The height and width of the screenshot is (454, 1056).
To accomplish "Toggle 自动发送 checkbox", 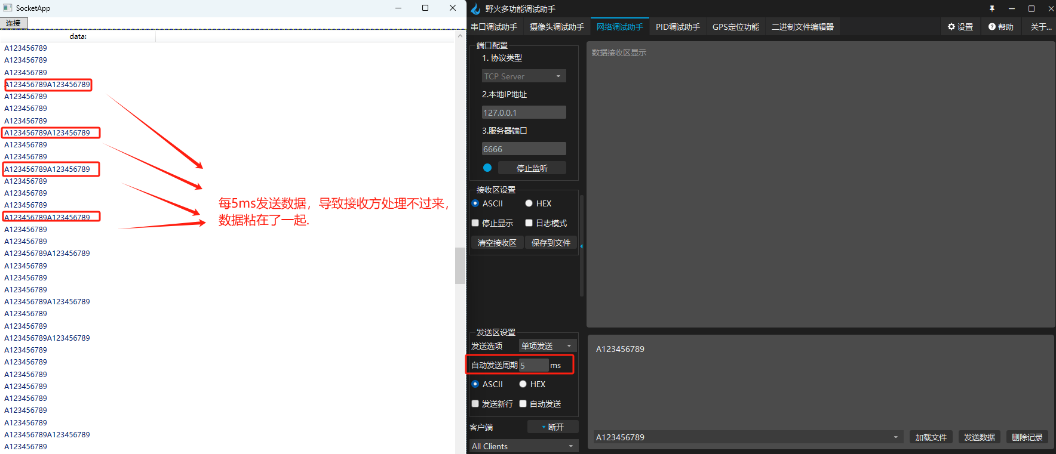I will coord(523,404).
